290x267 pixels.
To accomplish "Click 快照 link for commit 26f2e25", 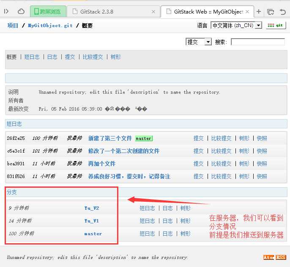I will coord(262,138).
